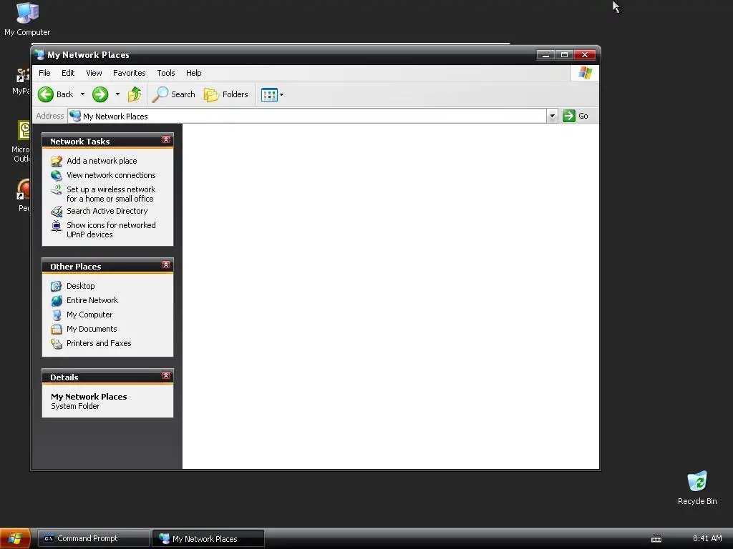
Task: Collapse the Network Tasks panel
Action: 166,139
